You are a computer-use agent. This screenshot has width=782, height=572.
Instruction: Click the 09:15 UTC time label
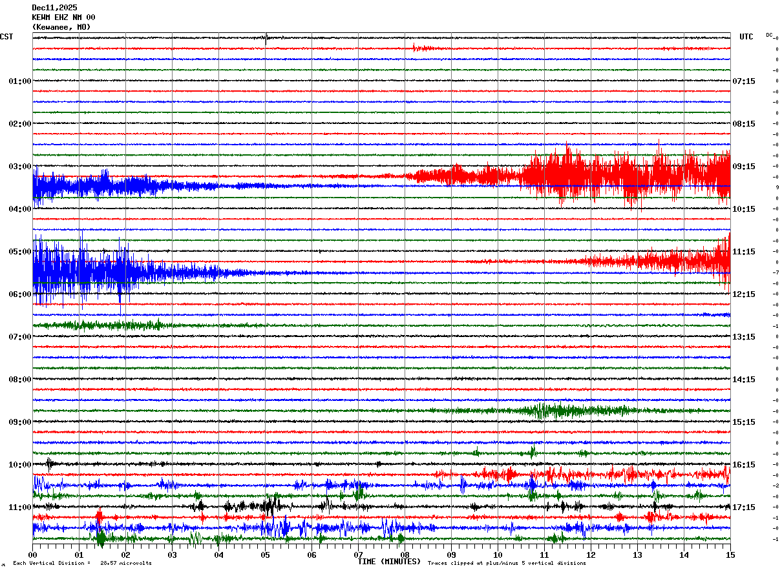744,167
